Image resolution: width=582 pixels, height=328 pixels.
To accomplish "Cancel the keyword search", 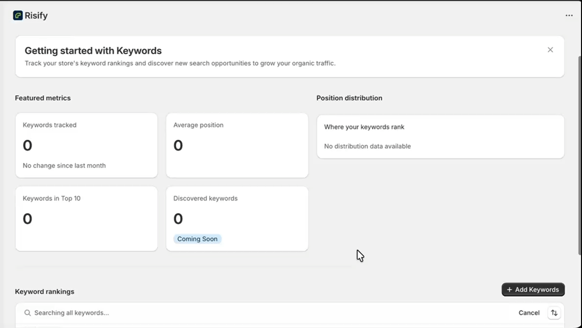I will click(x=529, y=313).
